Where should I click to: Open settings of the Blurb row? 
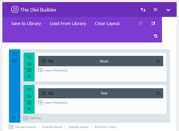coord(29,57)
